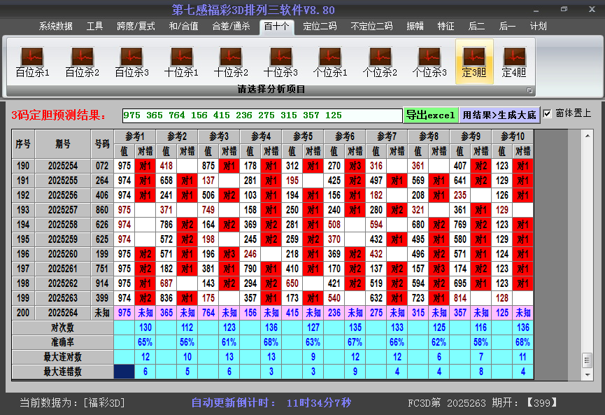Select the 百位杀1 analysis icon
This screenshot has width=605, height=415.
[x=32, y=62]
